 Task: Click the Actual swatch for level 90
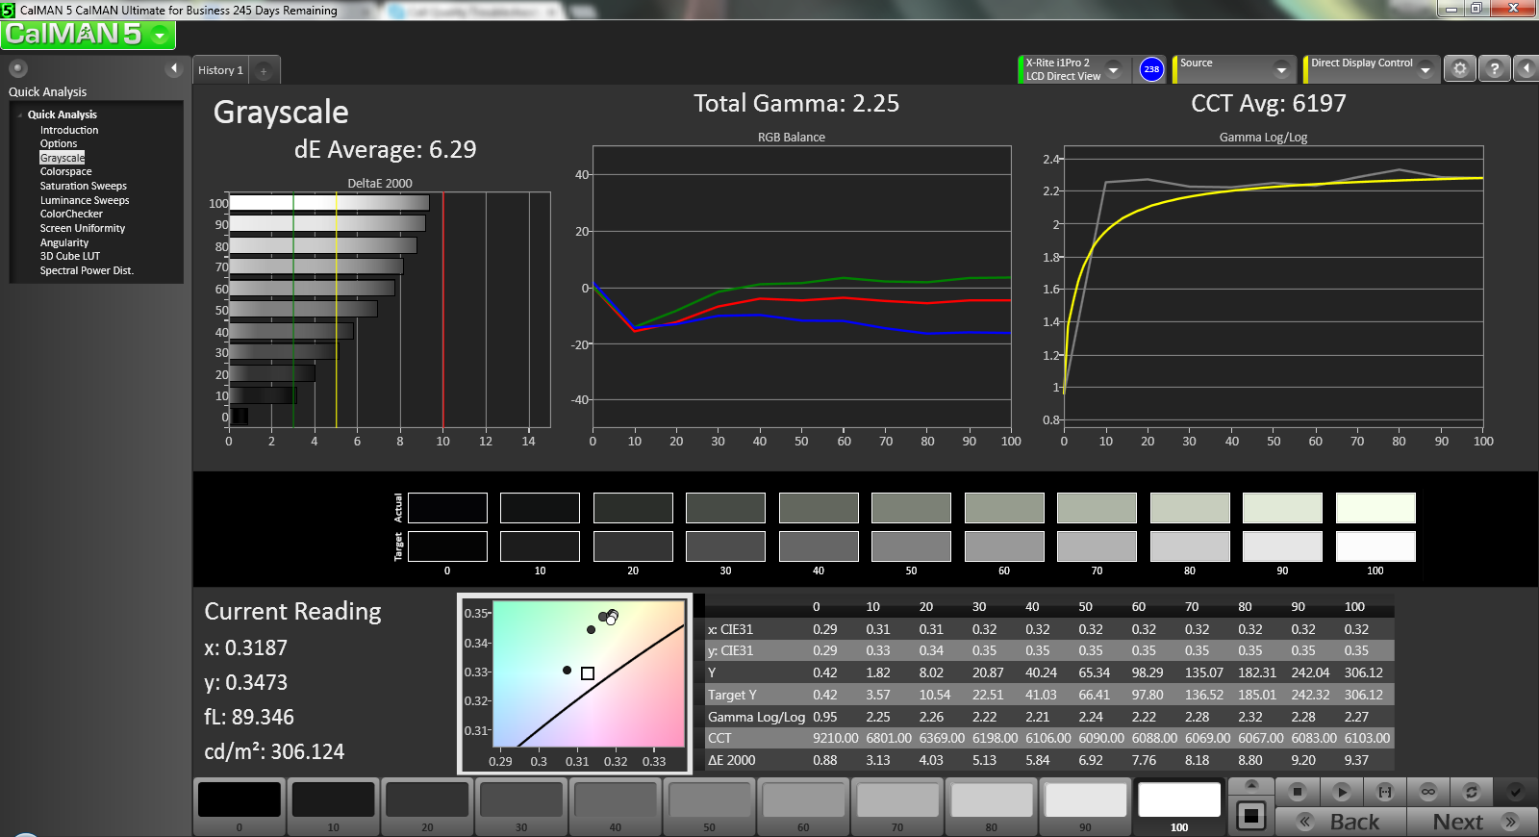click(1282, 508)
